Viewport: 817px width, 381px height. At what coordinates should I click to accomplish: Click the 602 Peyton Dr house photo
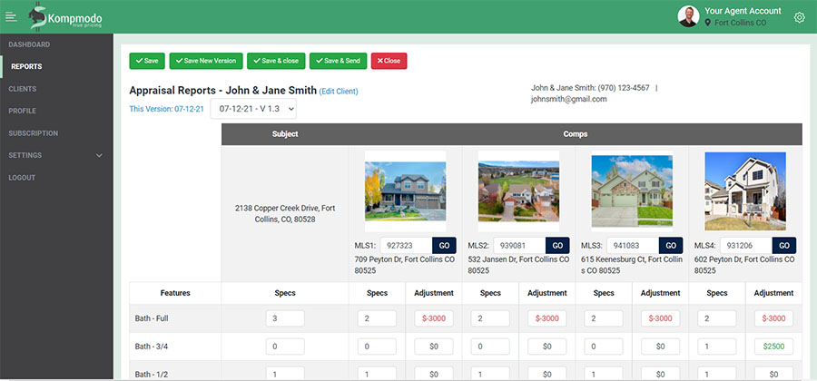745,191
